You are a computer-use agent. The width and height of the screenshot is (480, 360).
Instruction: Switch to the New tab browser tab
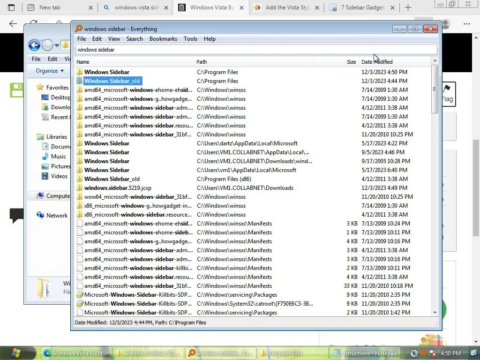point(59,7)
